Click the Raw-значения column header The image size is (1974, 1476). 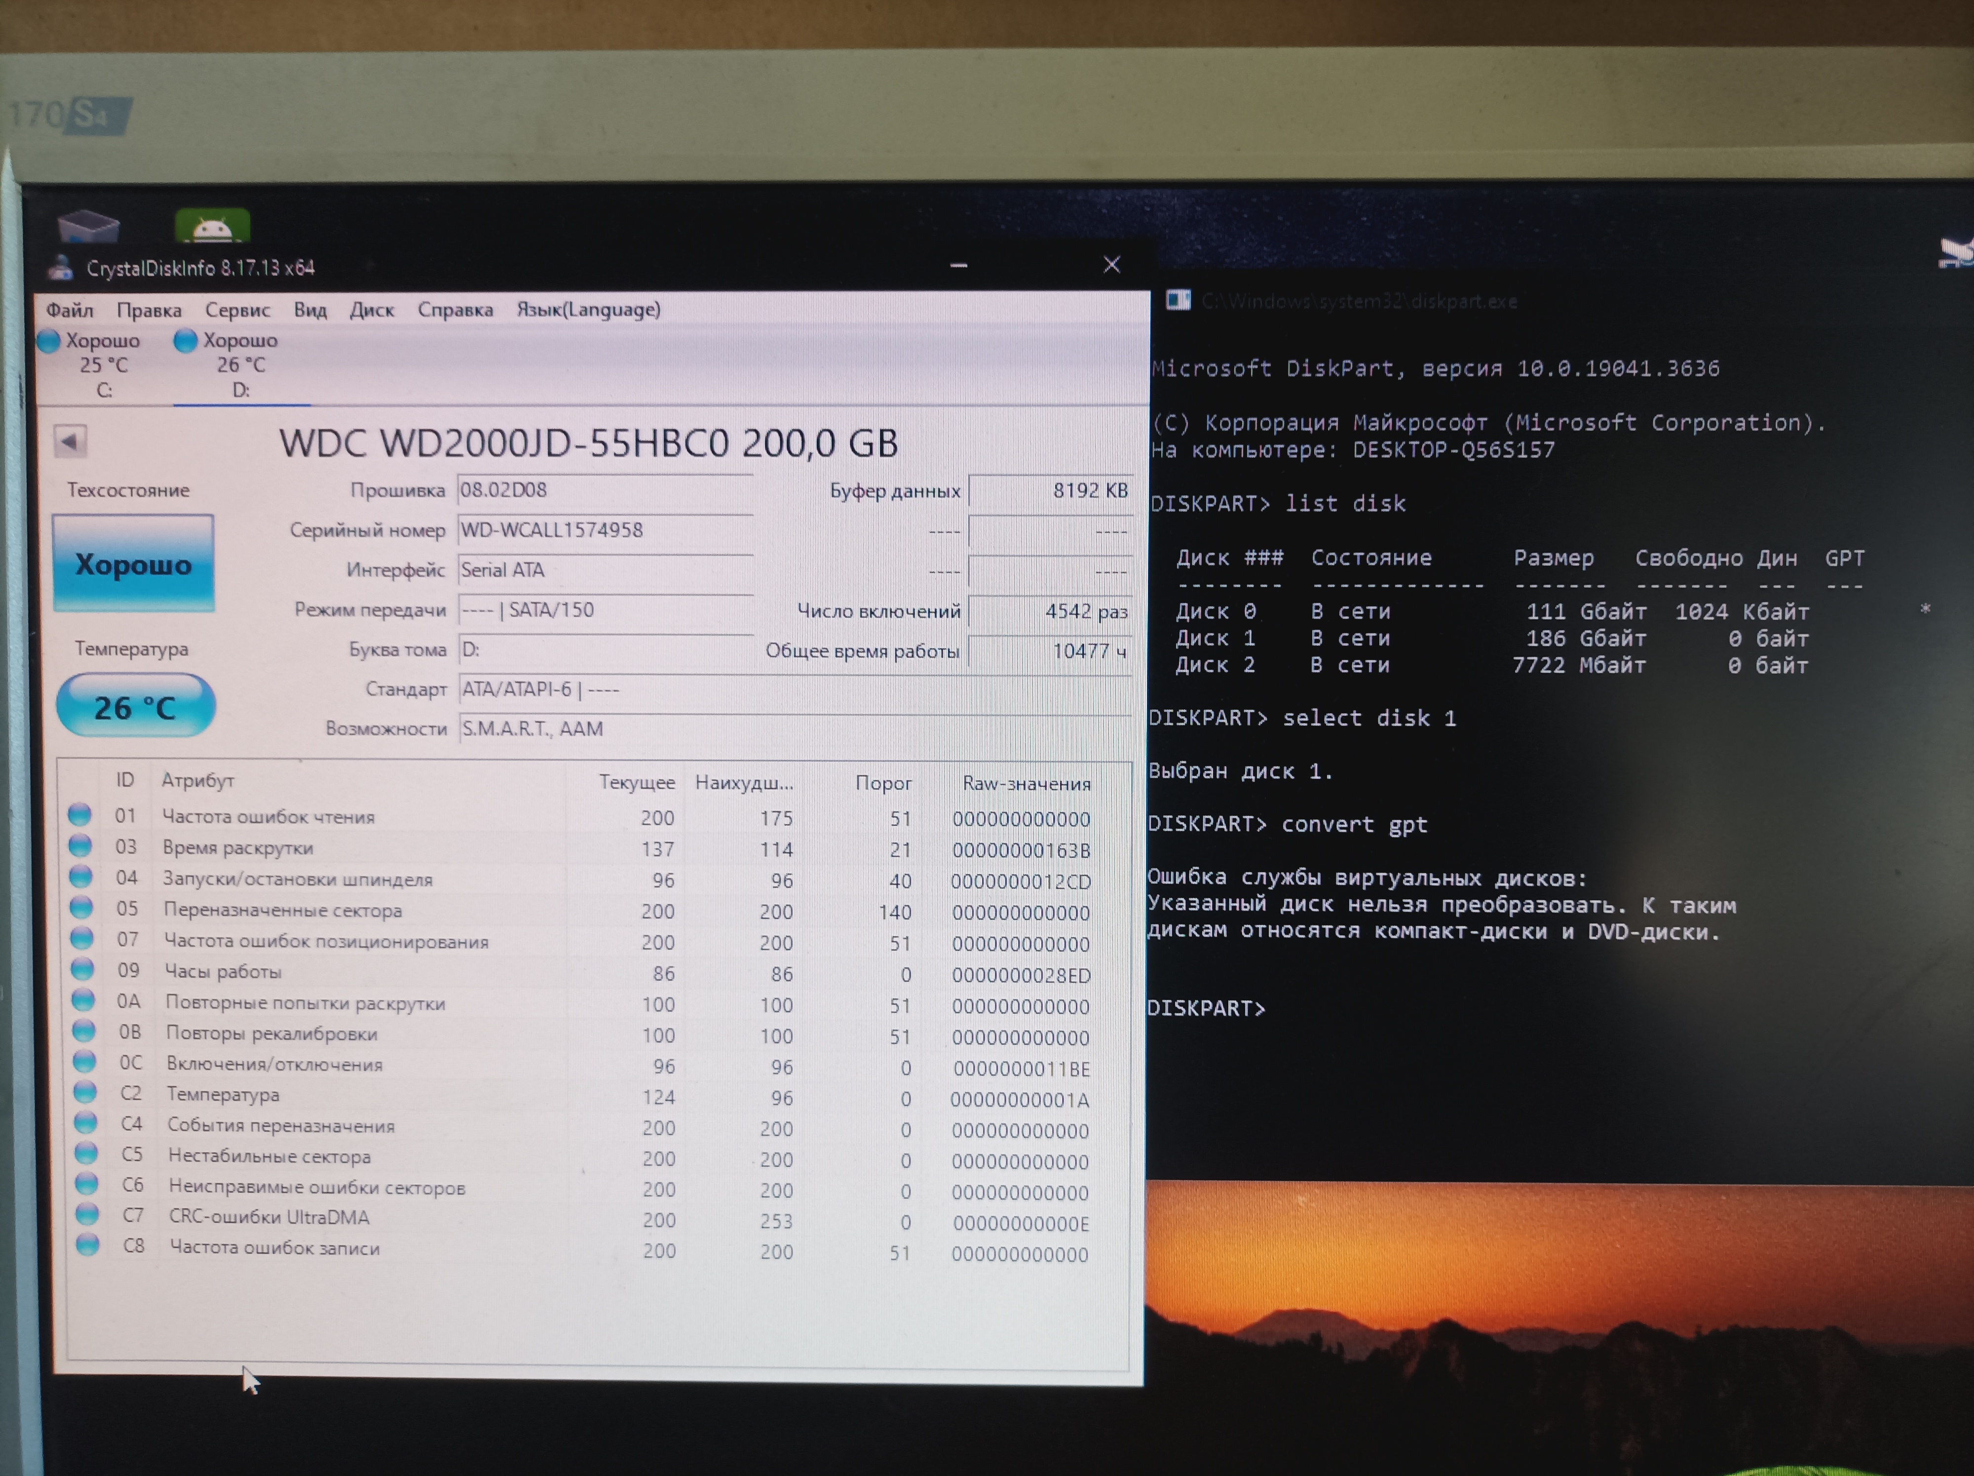pyautogui.click(x=1026, y=784)
